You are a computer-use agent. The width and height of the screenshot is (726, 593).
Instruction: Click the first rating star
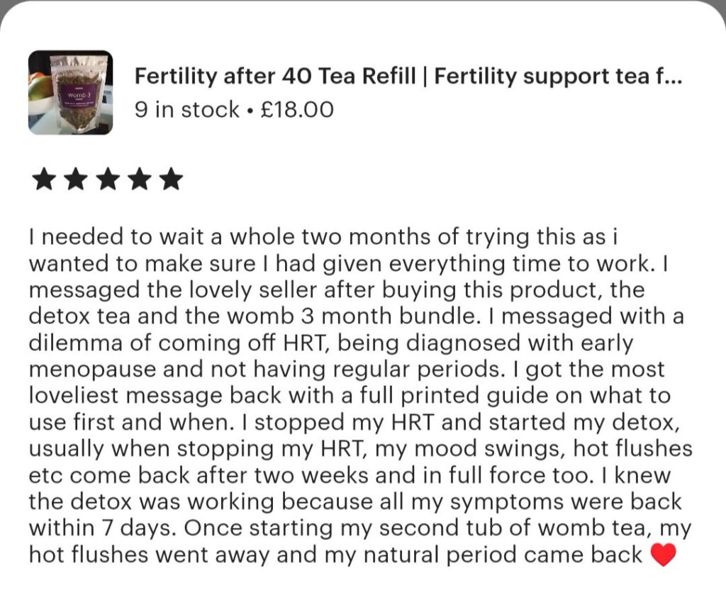[x=43, y=179]
